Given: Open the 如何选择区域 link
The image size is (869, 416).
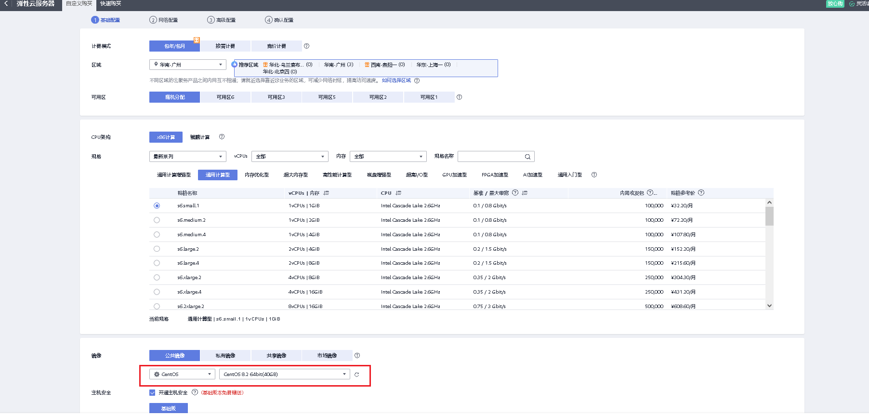Looking at the screenshot, I should coord(396,81).
